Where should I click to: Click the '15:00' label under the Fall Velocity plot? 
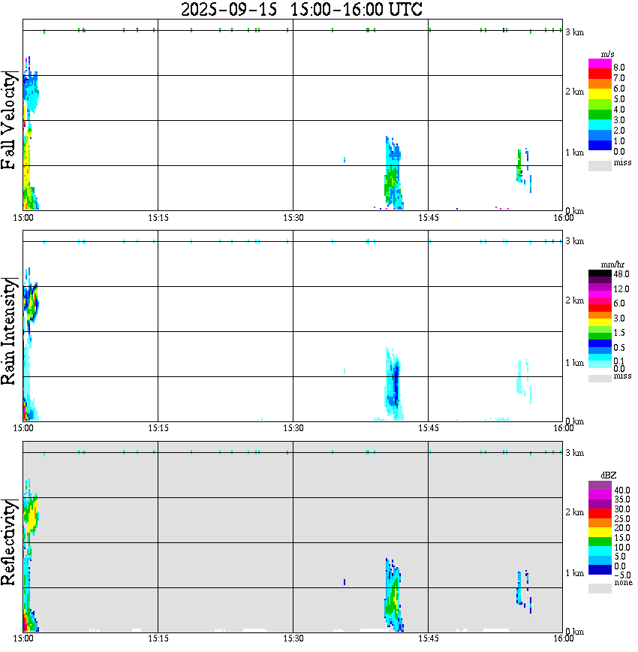coord(23,218)
